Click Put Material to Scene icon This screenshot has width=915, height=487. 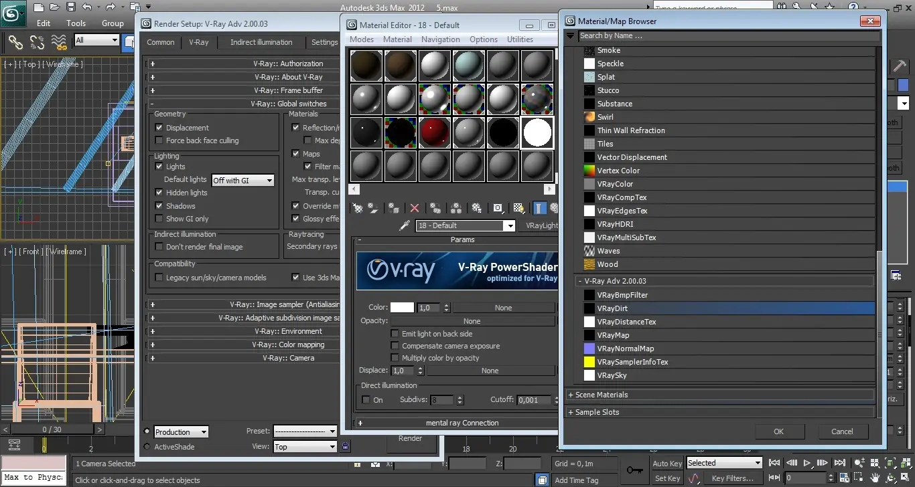point(373,208)
